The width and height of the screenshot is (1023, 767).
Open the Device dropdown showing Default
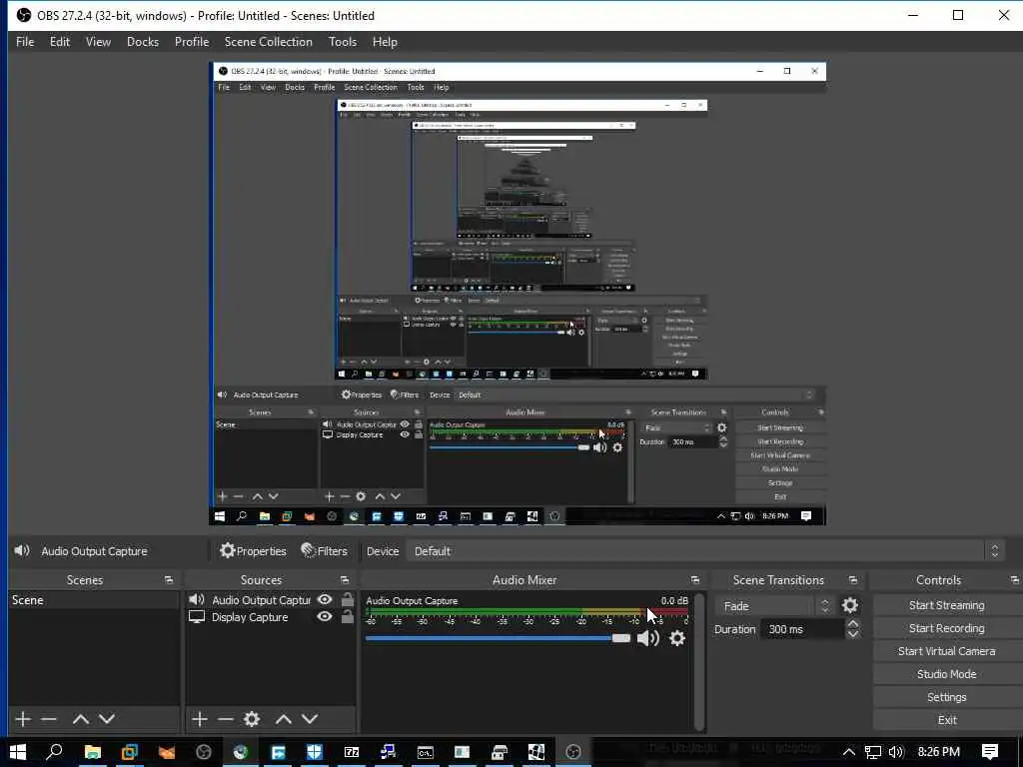click(704, 551)
